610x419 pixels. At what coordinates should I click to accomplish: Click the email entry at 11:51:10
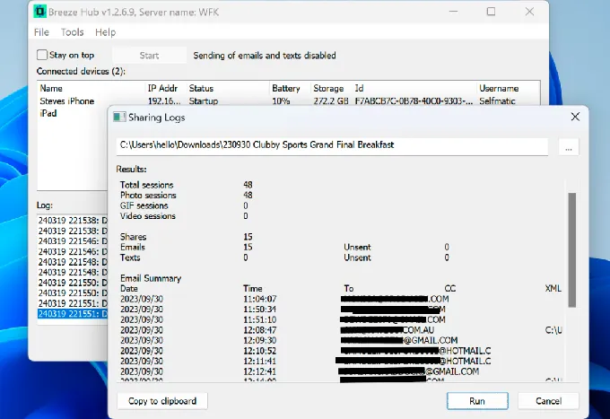(283, 319)
